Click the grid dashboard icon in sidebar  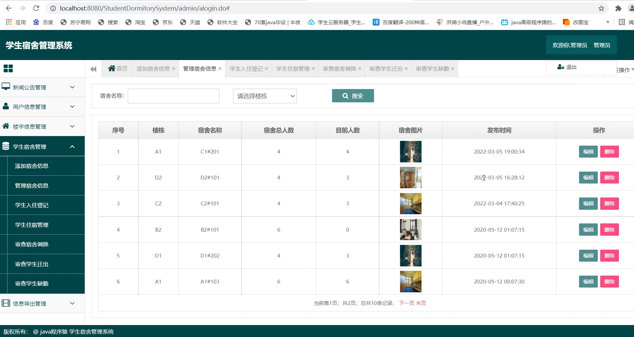click(x=8, y=69)
